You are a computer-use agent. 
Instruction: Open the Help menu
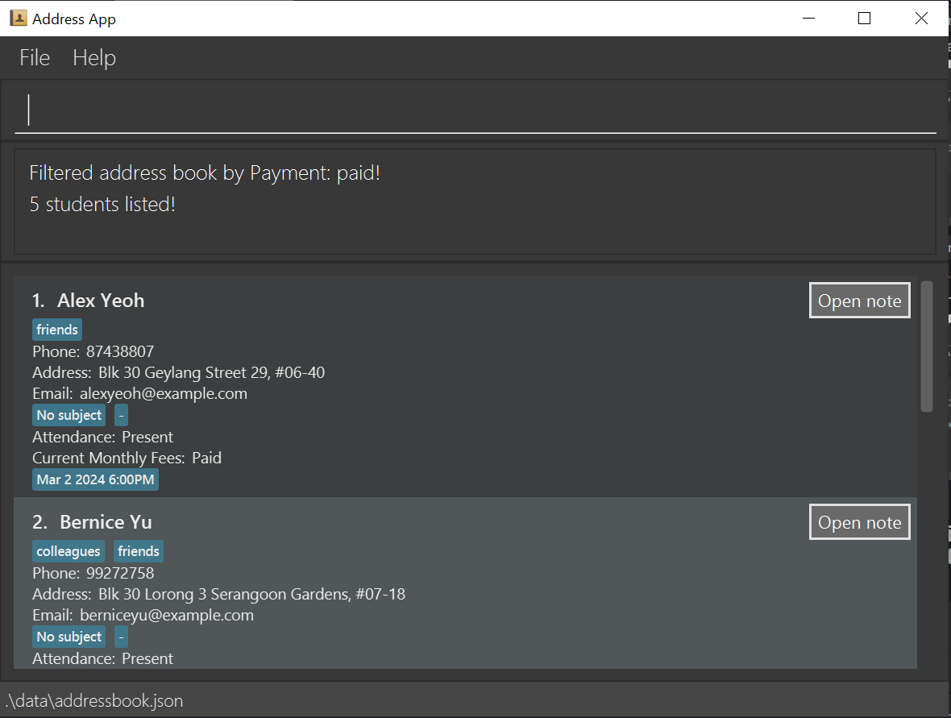click(93, 57)
